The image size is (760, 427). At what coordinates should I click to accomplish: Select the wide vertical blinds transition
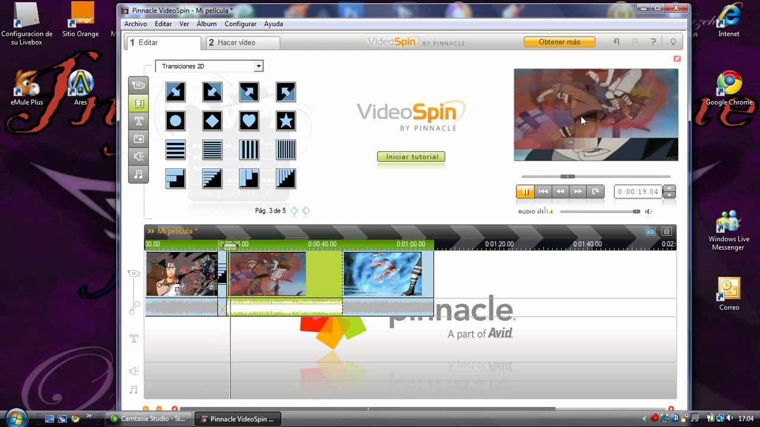(x=249, y=149)
